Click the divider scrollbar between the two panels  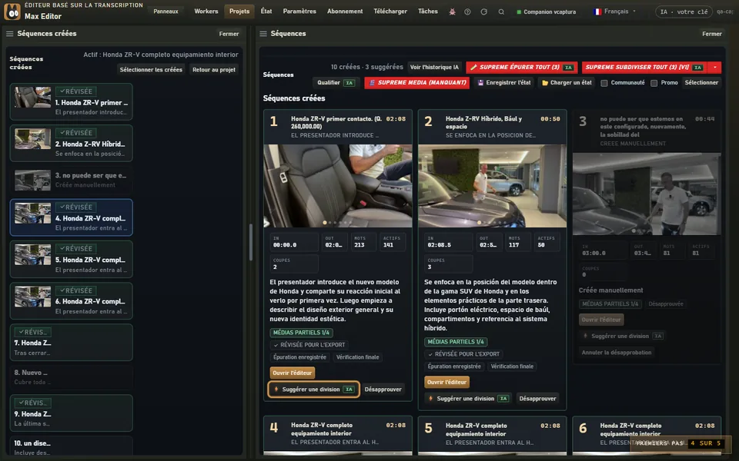(x=251, y=242)
